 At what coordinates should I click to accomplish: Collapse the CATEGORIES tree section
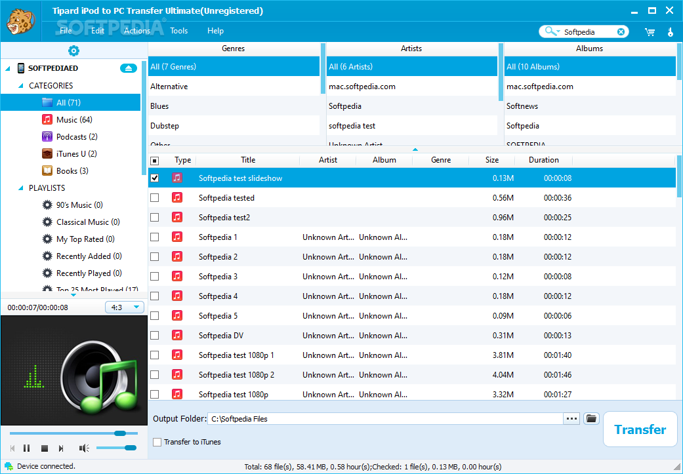pos(20,86)
